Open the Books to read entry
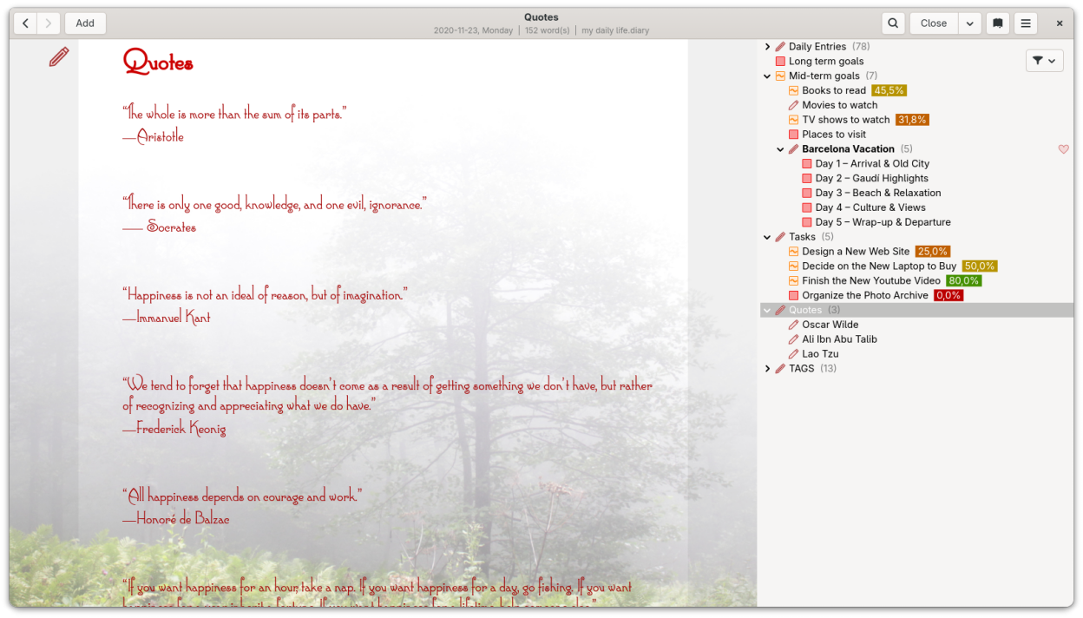Image resolution: width=1083 pixels, height=618 pixels. pyautogui.click(x=834, y=90)
